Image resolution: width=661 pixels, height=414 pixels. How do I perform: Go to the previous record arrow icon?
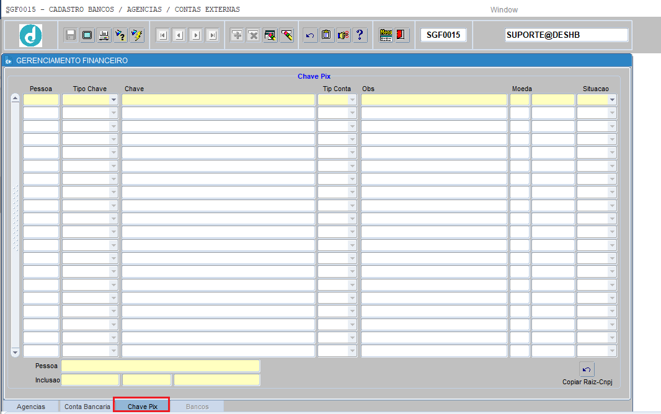tap(179, 35)
